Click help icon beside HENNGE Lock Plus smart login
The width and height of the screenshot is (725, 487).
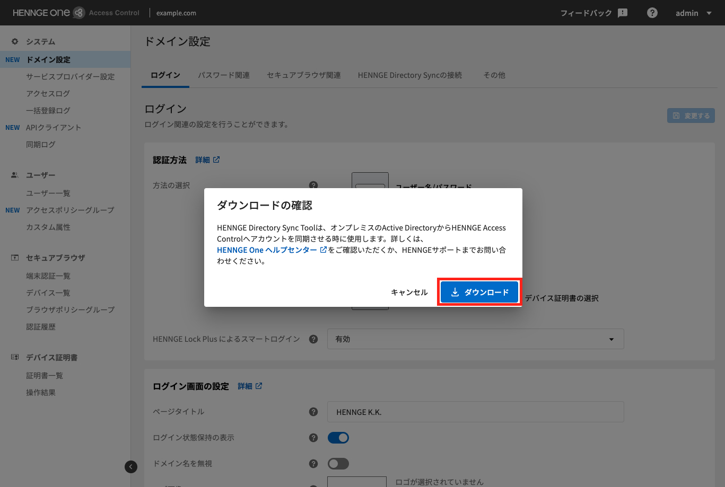pyautogui.click(x=313, y=339)
